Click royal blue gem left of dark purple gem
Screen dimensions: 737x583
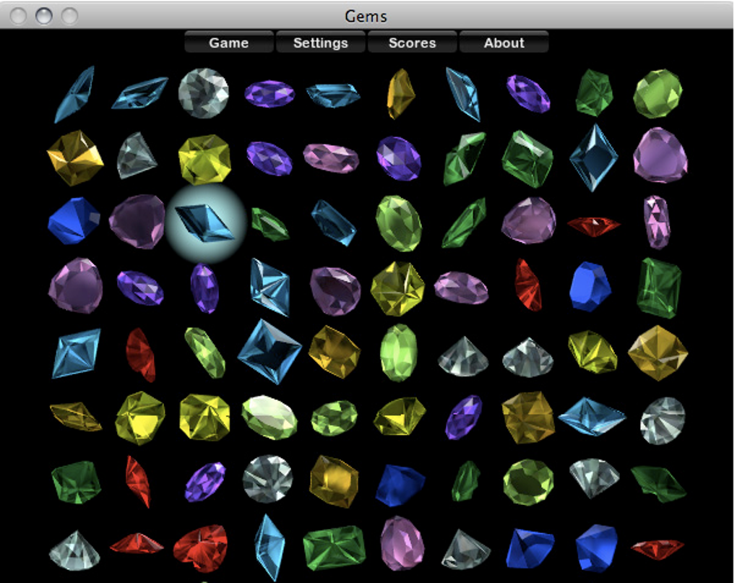click(74, 221)
